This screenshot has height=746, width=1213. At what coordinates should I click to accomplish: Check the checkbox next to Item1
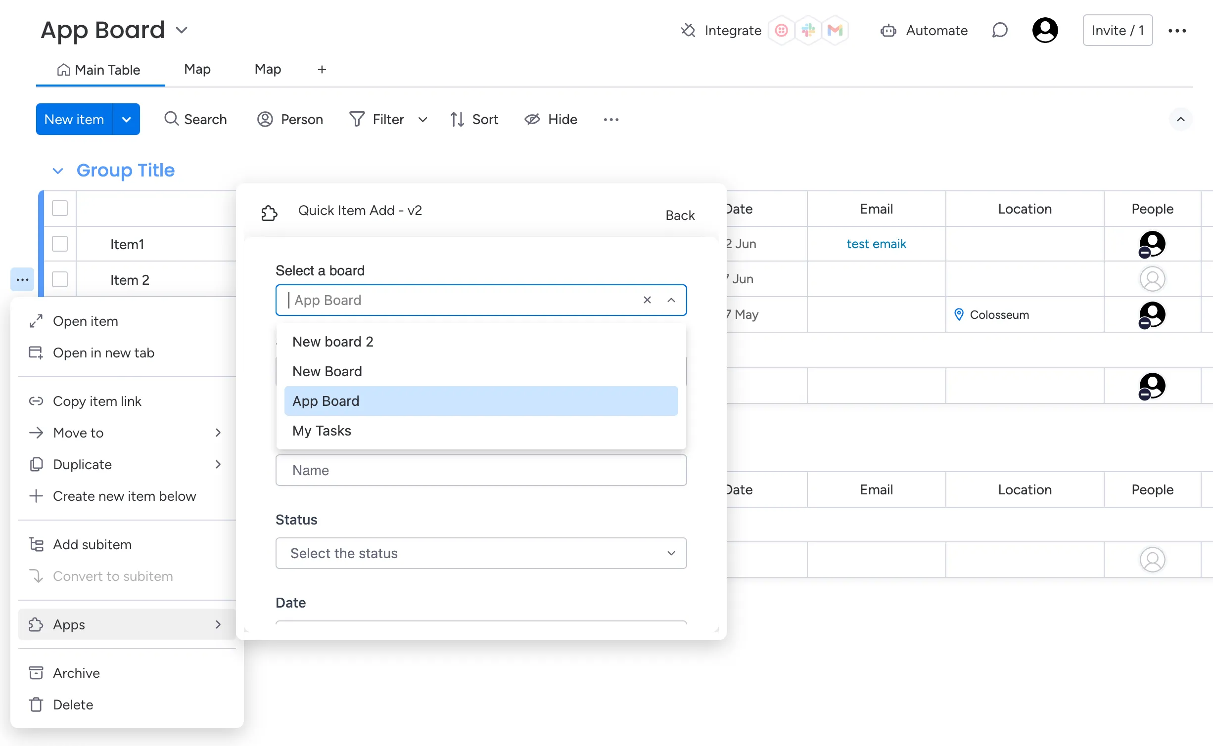point(60,244)
